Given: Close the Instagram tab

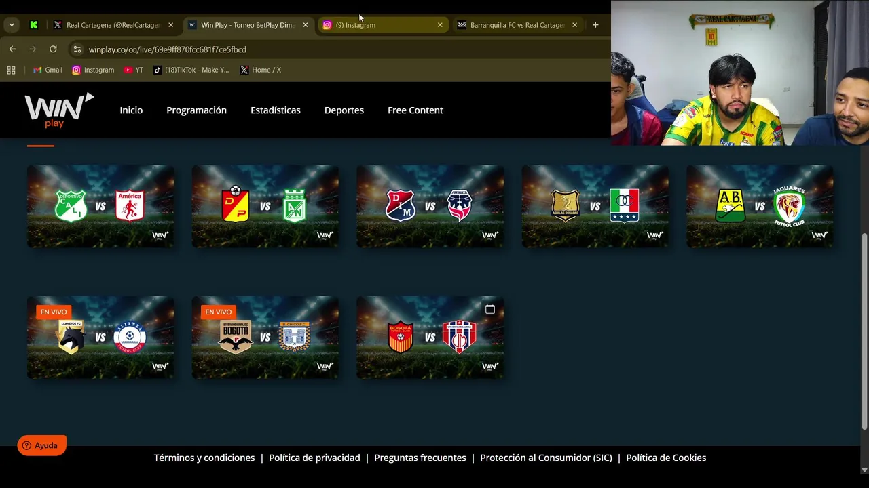Looking at the screenshot, I should tap(440, 25).
